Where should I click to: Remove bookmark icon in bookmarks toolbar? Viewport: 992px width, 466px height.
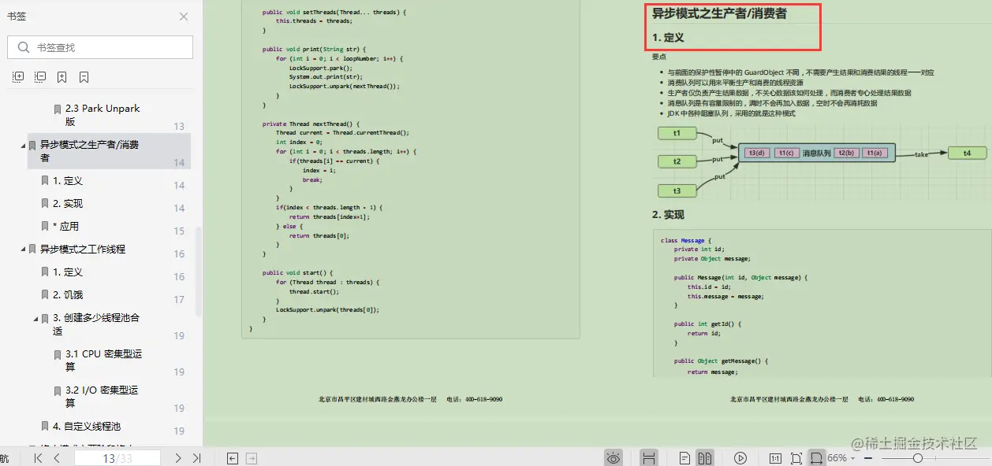84,77
